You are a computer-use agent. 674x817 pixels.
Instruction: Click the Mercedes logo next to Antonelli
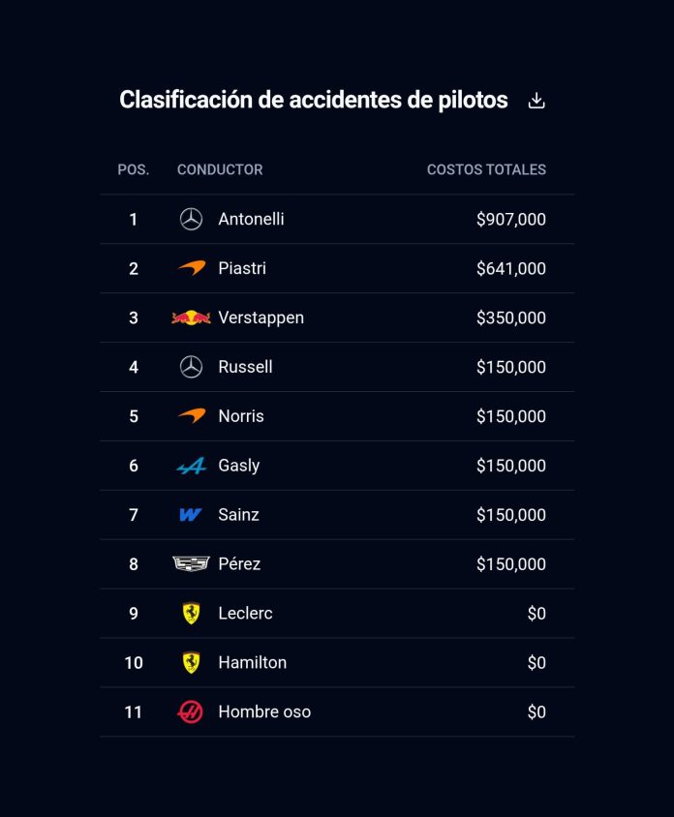tap(191, 220)
